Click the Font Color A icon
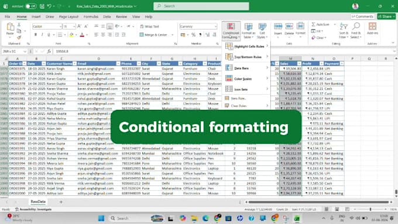The image size is (398, 224). coord(82,35)
